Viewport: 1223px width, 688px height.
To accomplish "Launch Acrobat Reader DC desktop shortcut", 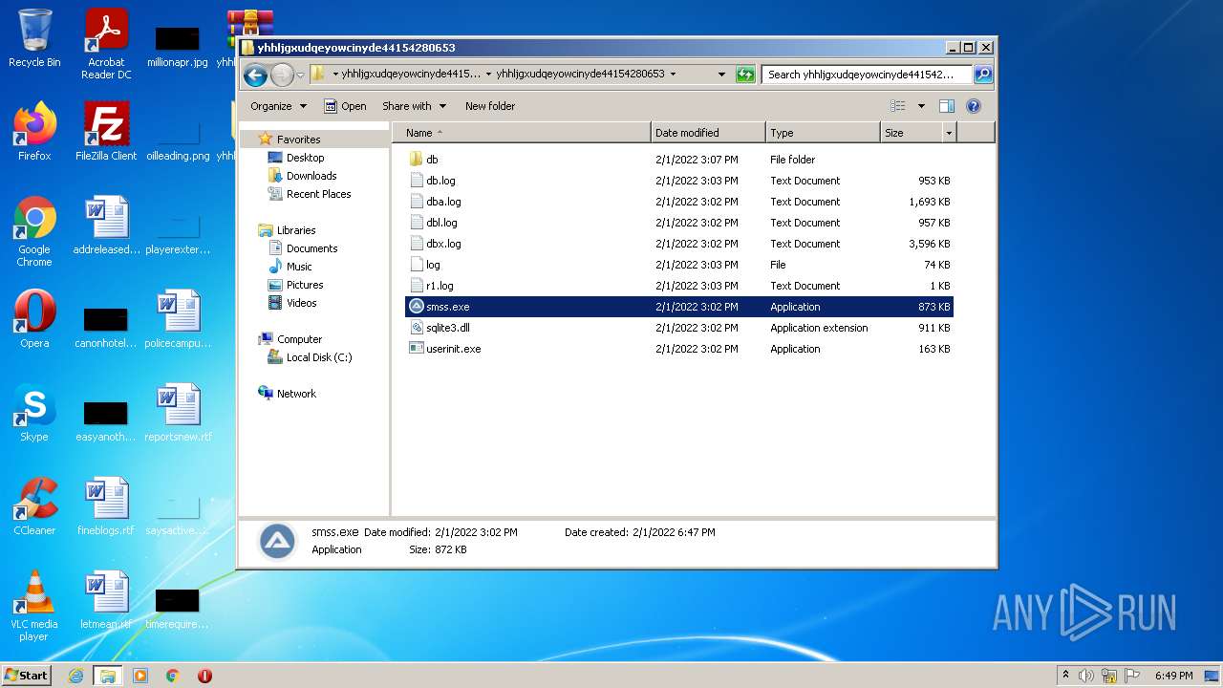I will click(x=106, y=44).
